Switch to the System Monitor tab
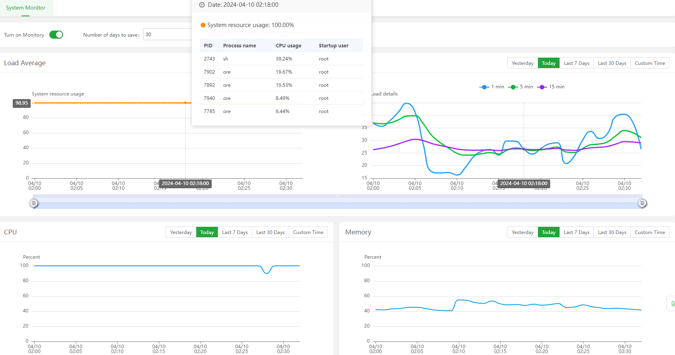This screenshot has height=355, width=675. click(26, 8)
